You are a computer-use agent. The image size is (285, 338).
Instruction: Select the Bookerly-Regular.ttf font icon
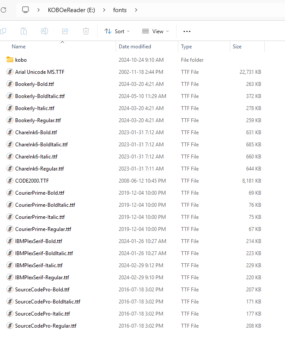[10, 120]
